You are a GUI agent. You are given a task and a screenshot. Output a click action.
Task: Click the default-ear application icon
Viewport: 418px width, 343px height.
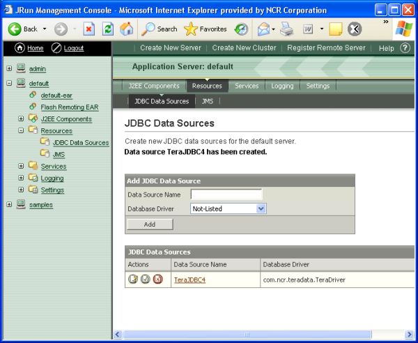click(x=33, y=94)
